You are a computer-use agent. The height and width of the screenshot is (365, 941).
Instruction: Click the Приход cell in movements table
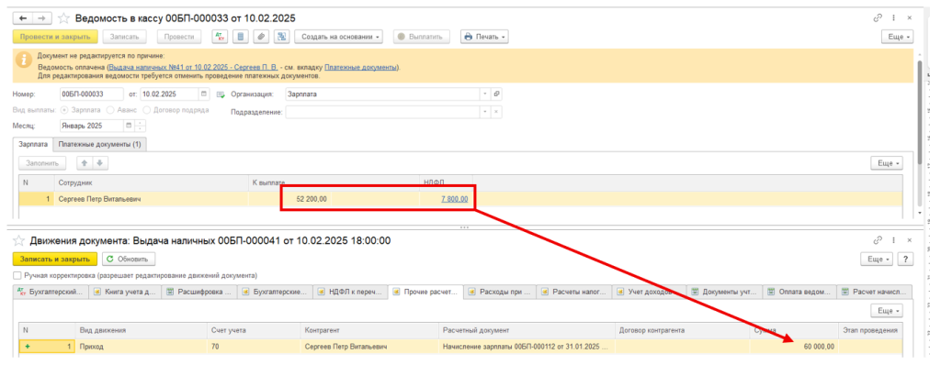coord(141,347)
